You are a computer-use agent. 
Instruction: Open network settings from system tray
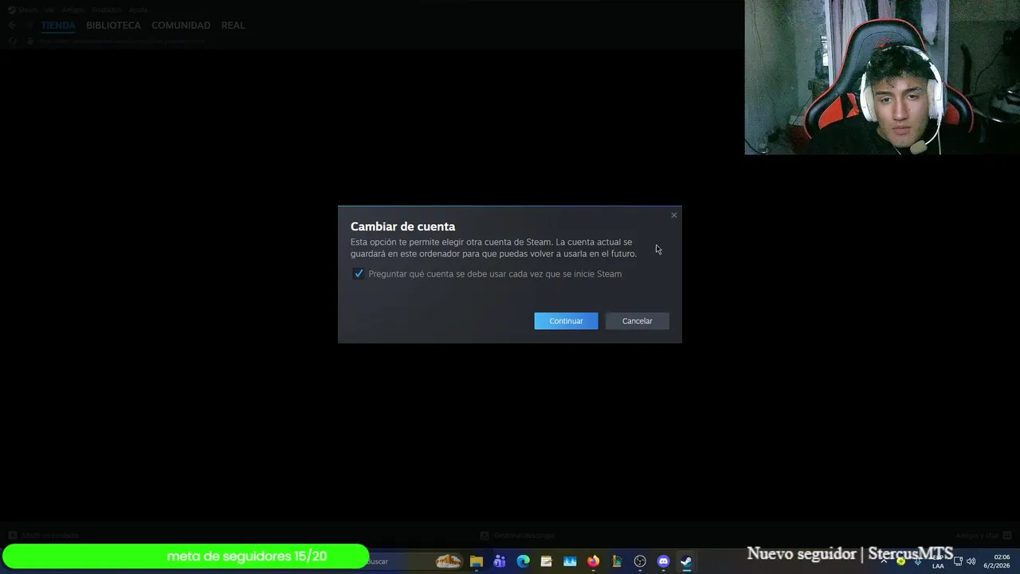[x=958, y=561]
